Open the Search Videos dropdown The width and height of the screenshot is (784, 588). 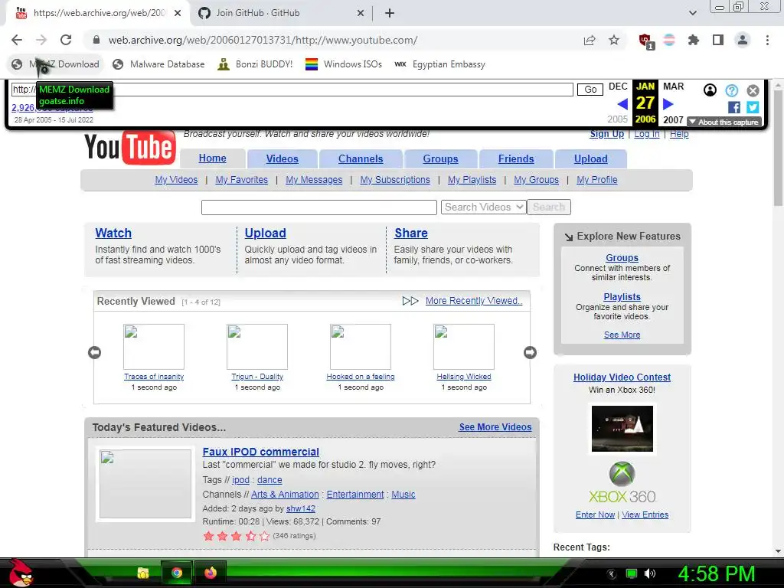point(484,207)
